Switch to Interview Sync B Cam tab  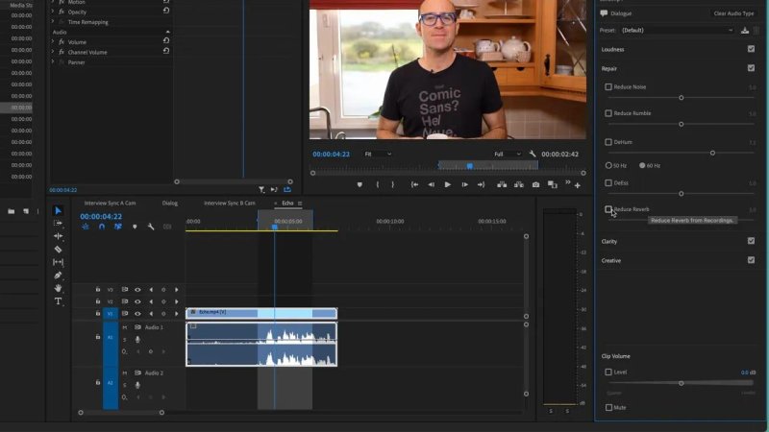click(x=229, y=203)
